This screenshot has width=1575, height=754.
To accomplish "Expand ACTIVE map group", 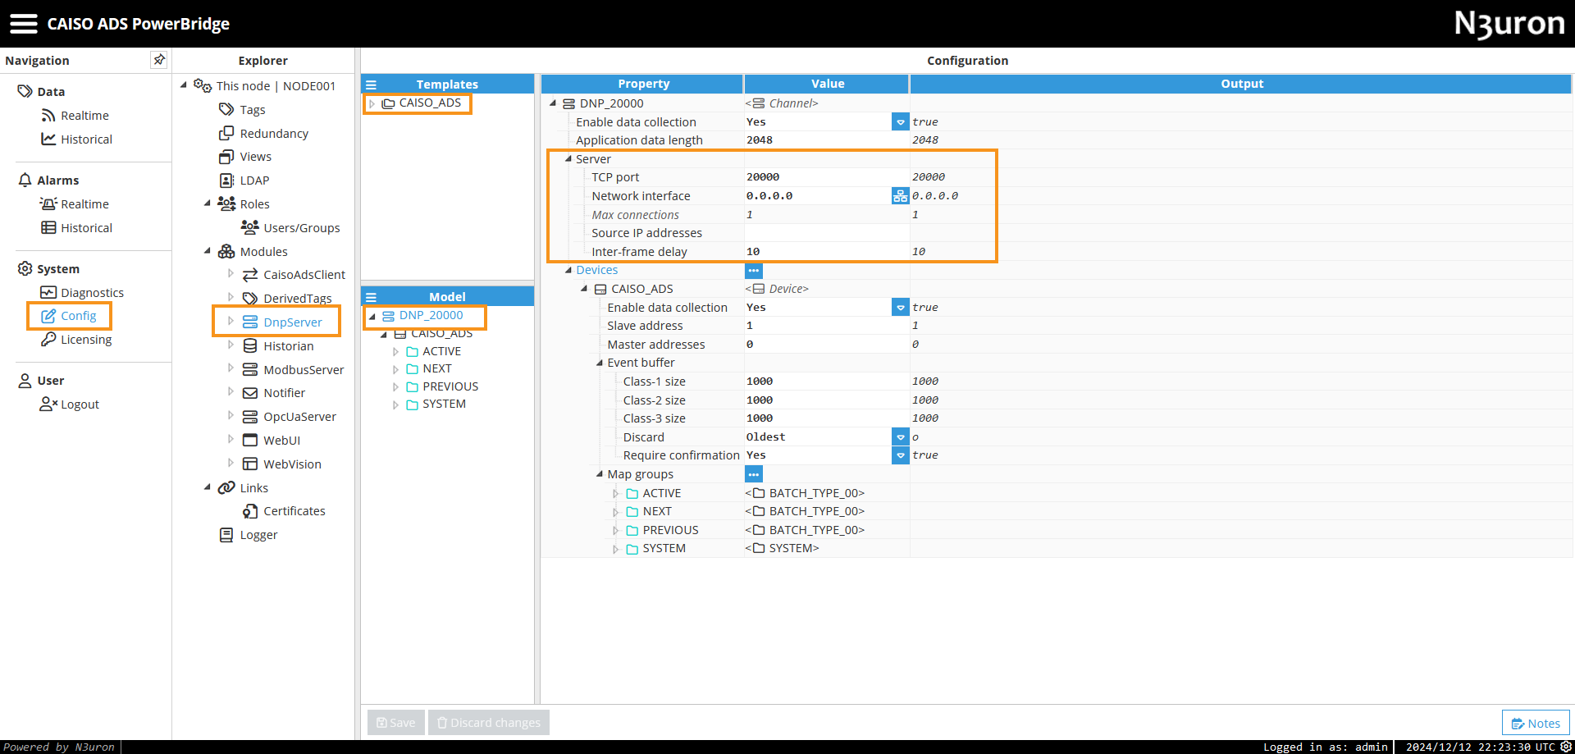I will point(615,494).
